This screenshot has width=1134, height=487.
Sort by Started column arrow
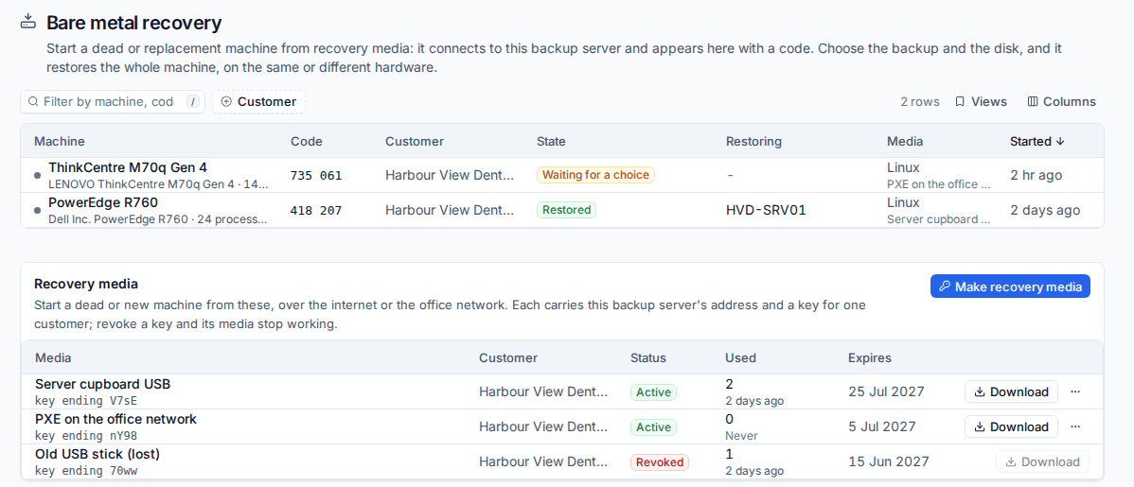pos(1060,142)
